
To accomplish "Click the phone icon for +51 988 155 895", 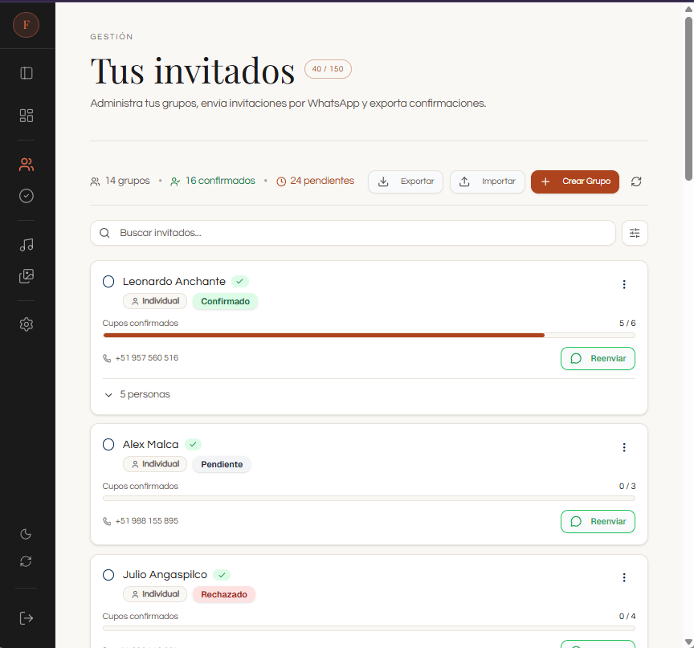I will point(107,521).
